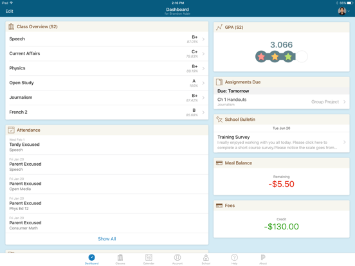Expand French 2 class chevron
The image size is (355, 266).
(x=203, y=112)
